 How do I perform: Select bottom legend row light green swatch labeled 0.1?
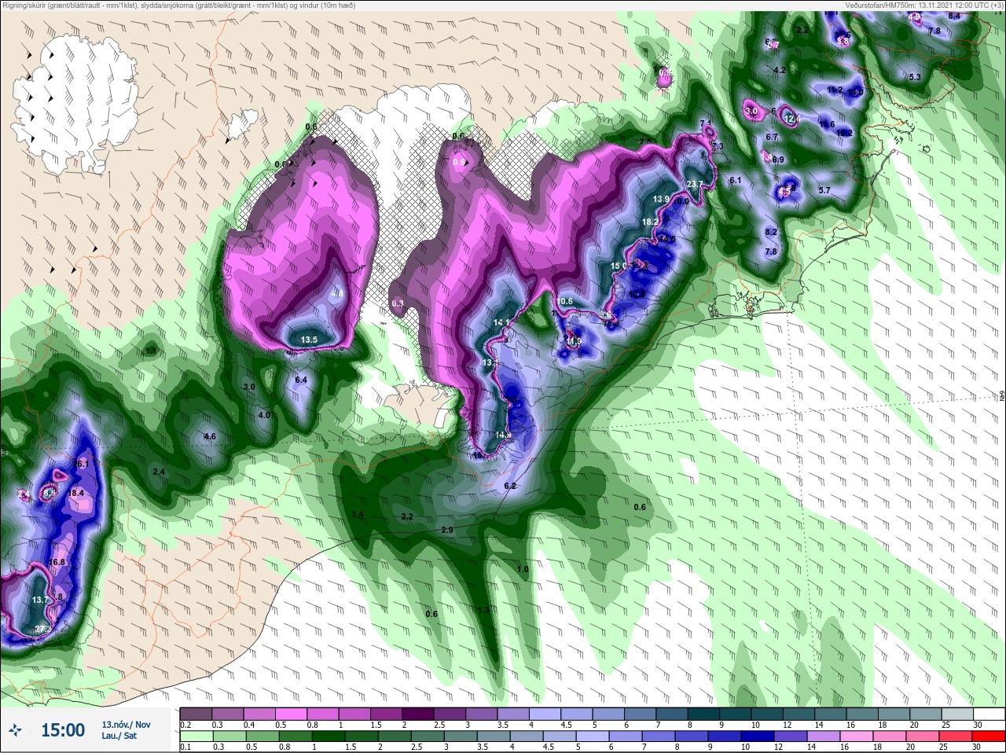[196, 736]
